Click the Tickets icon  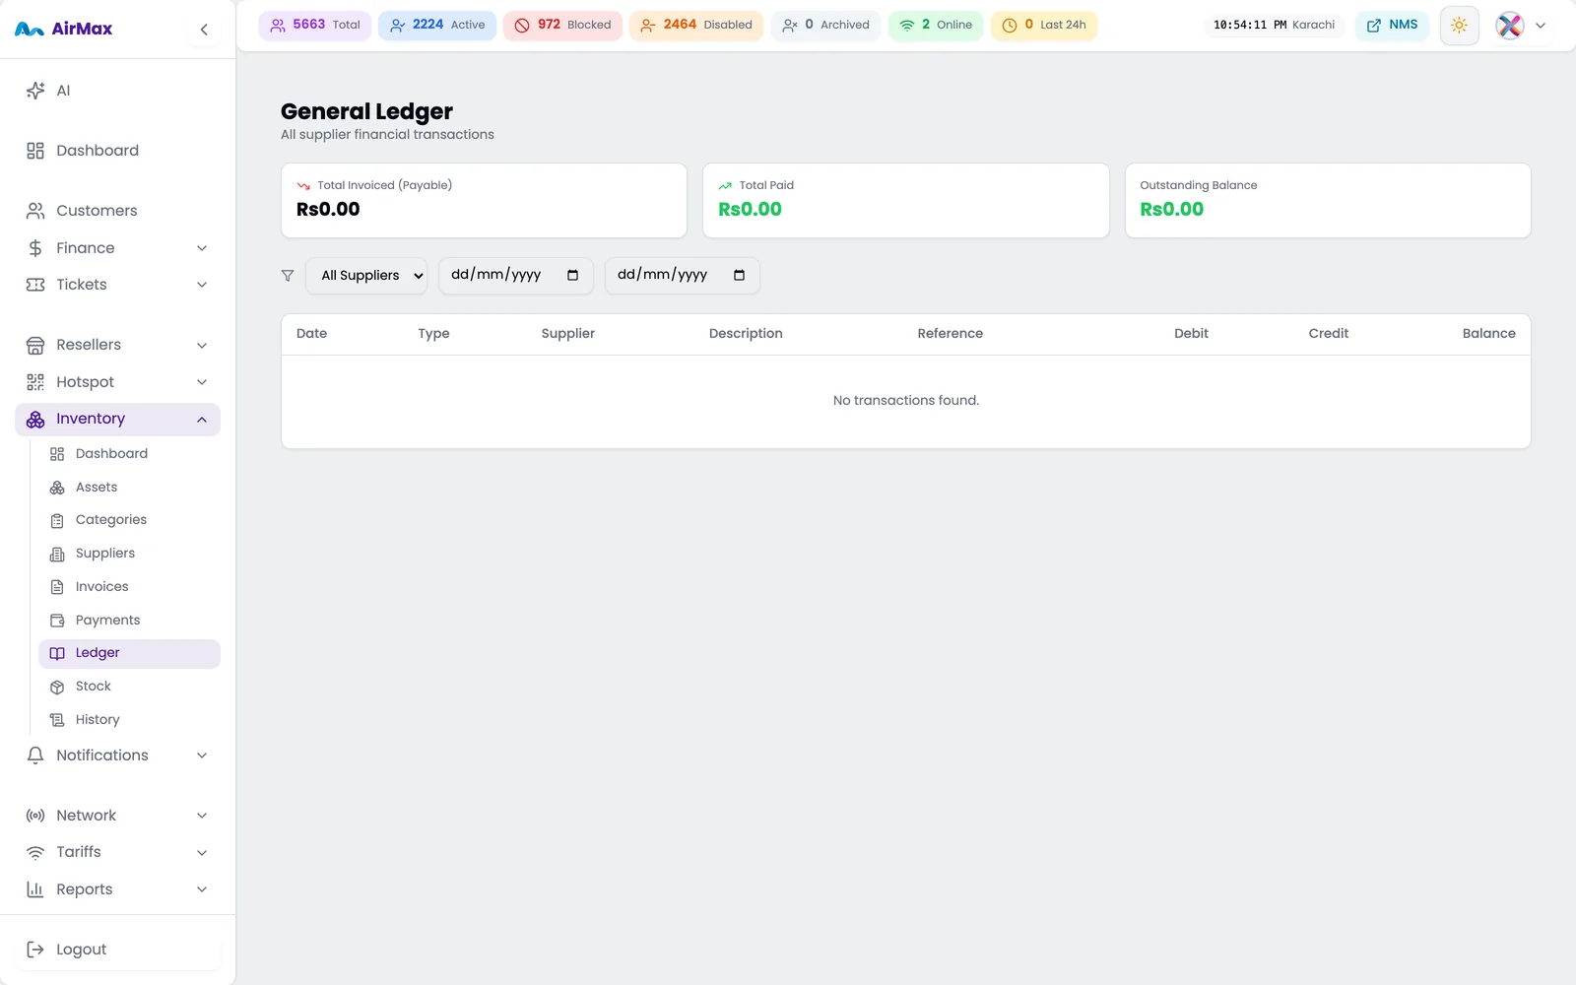35,285
